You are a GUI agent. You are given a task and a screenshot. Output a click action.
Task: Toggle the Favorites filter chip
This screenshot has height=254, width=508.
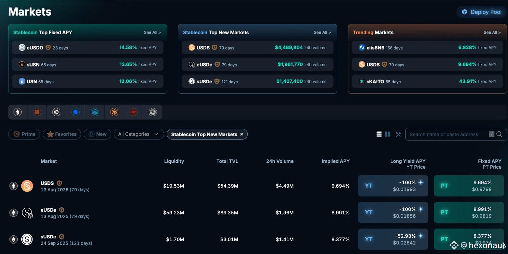[x=62, y=134]
